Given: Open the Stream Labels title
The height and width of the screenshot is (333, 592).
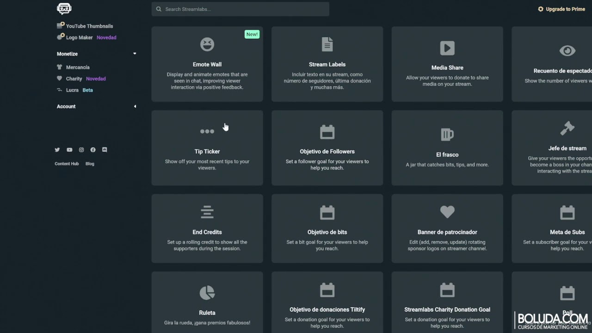Looking at the screenshot, I should pos(327,64).
